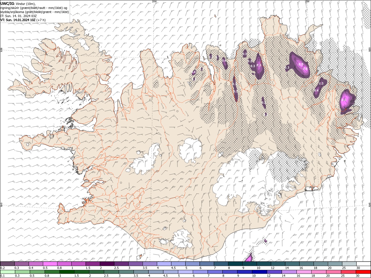Click the '30' label under the upper legend

(358, 268)
